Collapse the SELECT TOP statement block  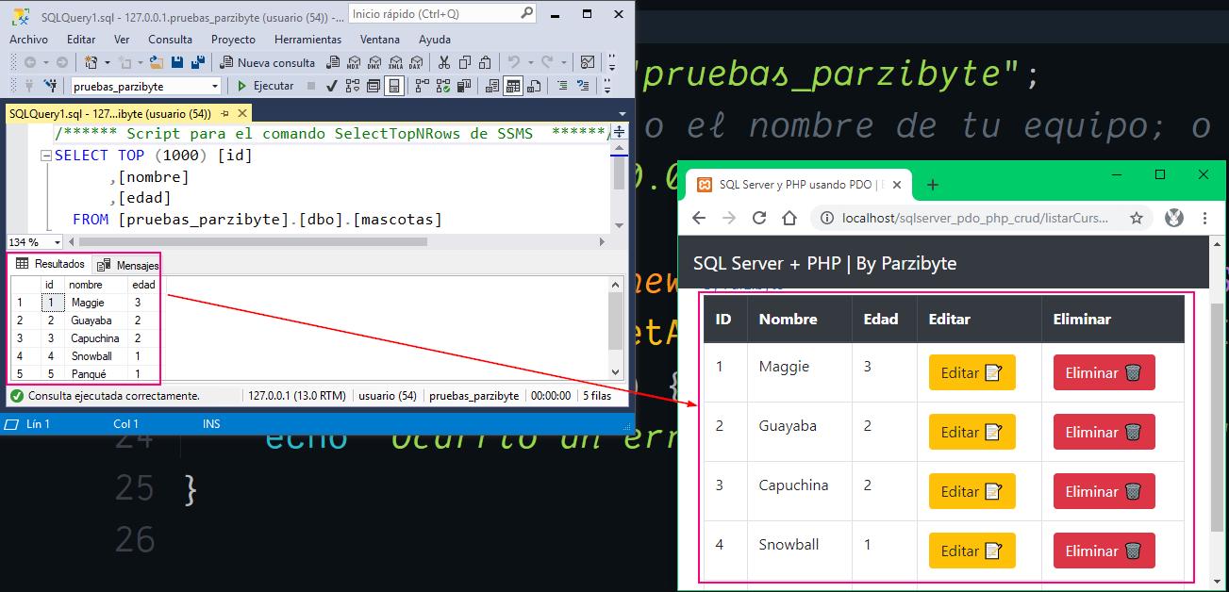click(45, 156)
